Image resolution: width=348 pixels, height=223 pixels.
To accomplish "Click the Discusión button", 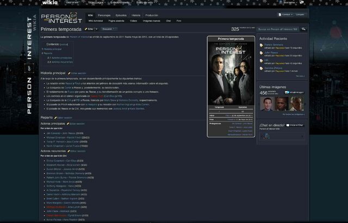I will [x=109, y=29].
